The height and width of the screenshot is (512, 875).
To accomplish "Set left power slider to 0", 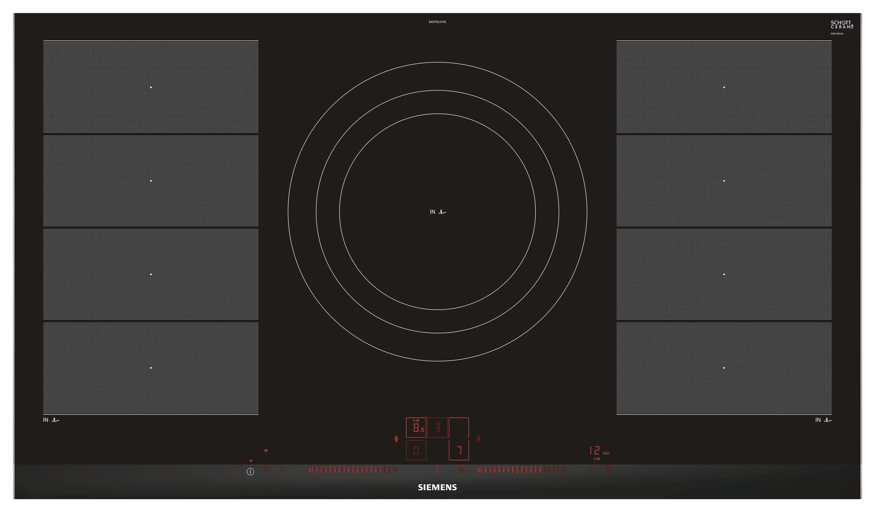I will (310, 470).
